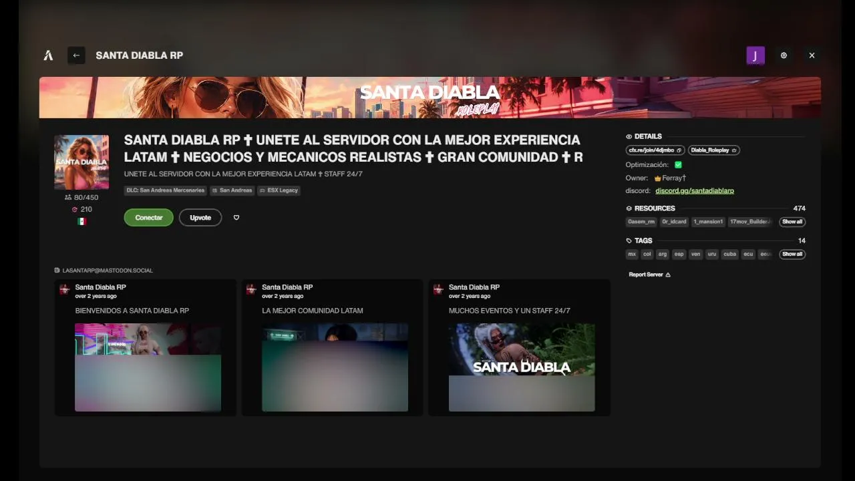Click the Santa Diabla Roleplay banner image

click(x=430, y=98)
